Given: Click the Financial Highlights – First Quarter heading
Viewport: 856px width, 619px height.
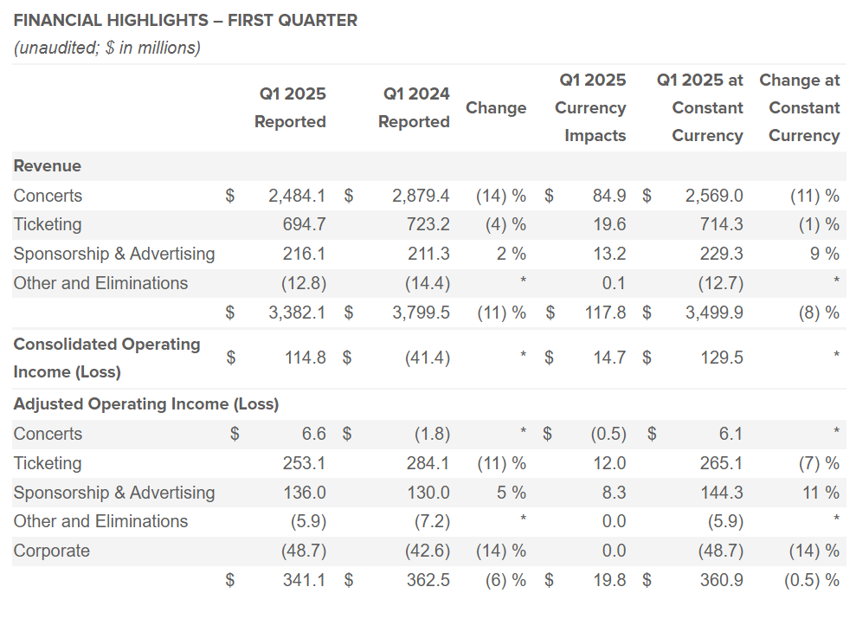Looking at the screenshot, I should point(185,21).
